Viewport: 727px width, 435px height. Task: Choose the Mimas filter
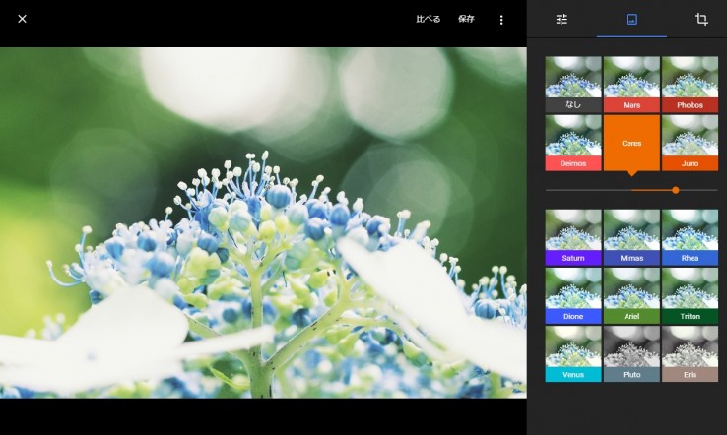pos(631,237)
